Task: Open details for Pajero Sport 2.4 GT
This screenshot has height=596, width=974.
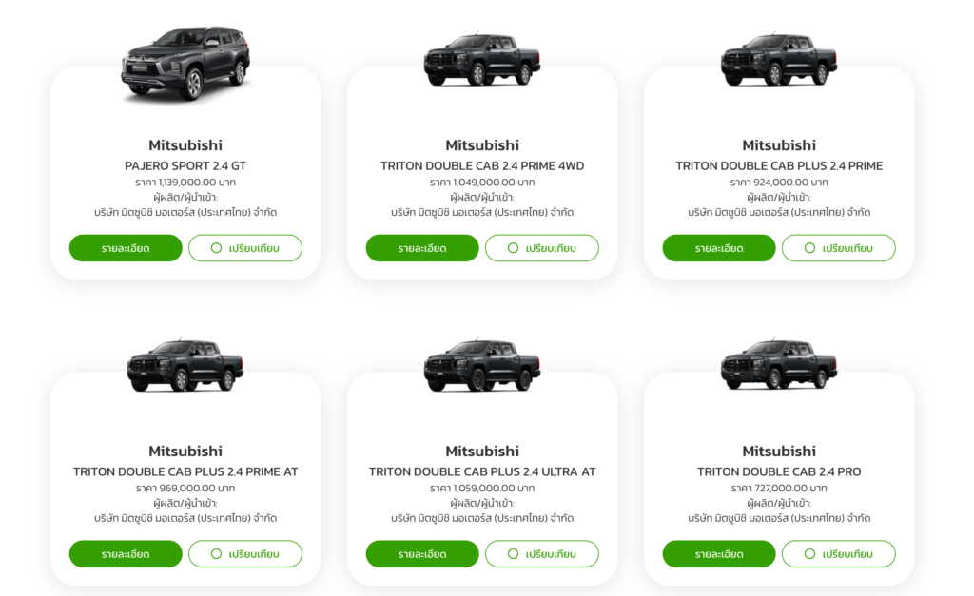Action: pos(126,248)
